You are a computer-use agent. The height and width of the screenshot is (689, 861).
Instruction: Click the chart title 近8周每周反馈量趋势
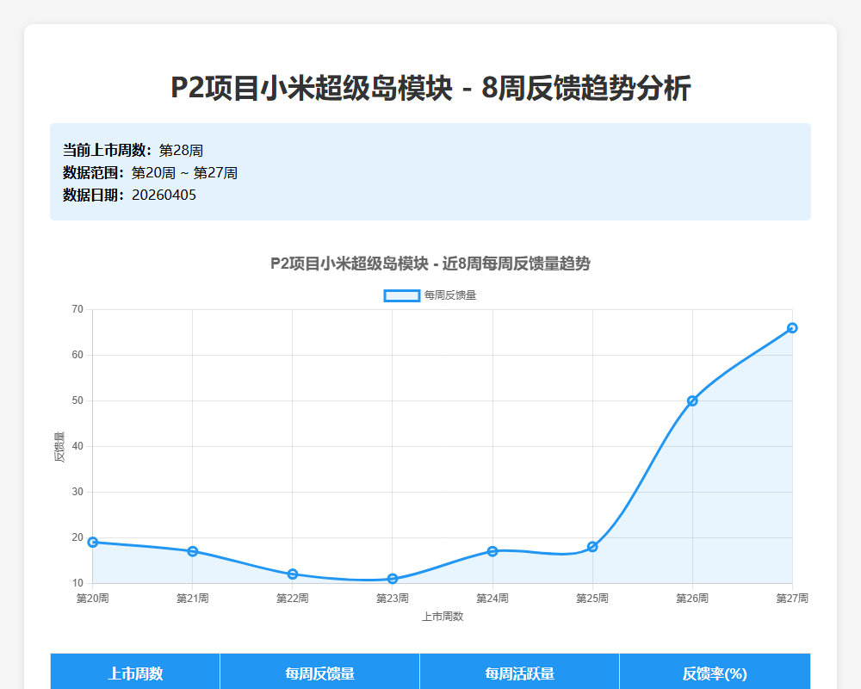[x=430, y=264]
